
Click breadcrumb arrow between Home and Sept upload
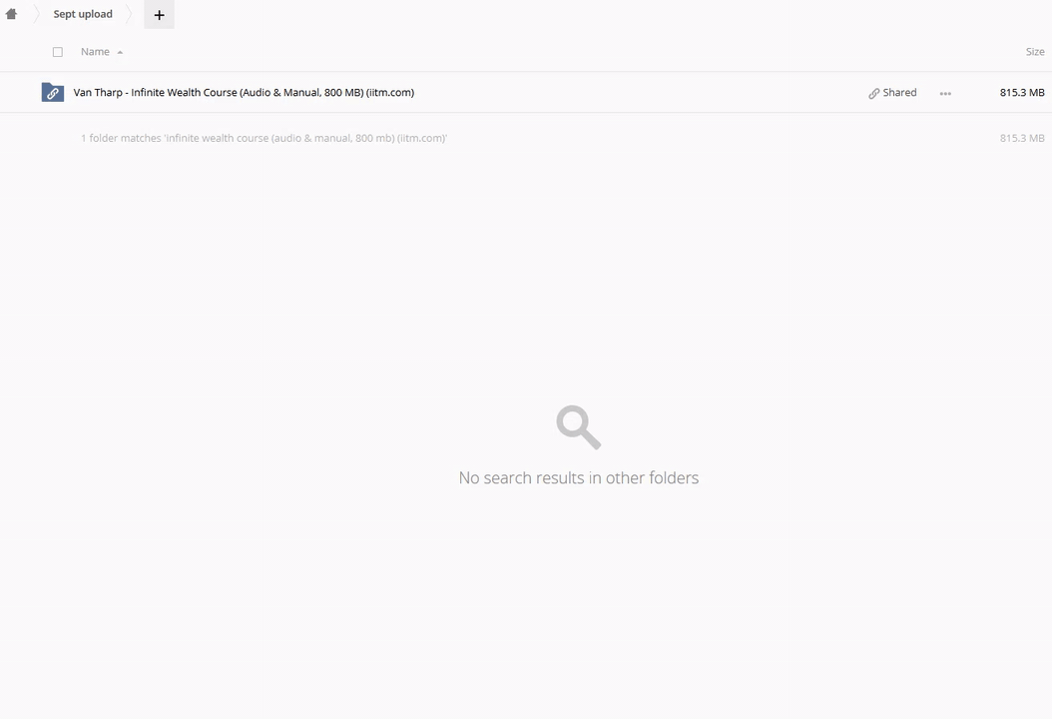[35, 14]
